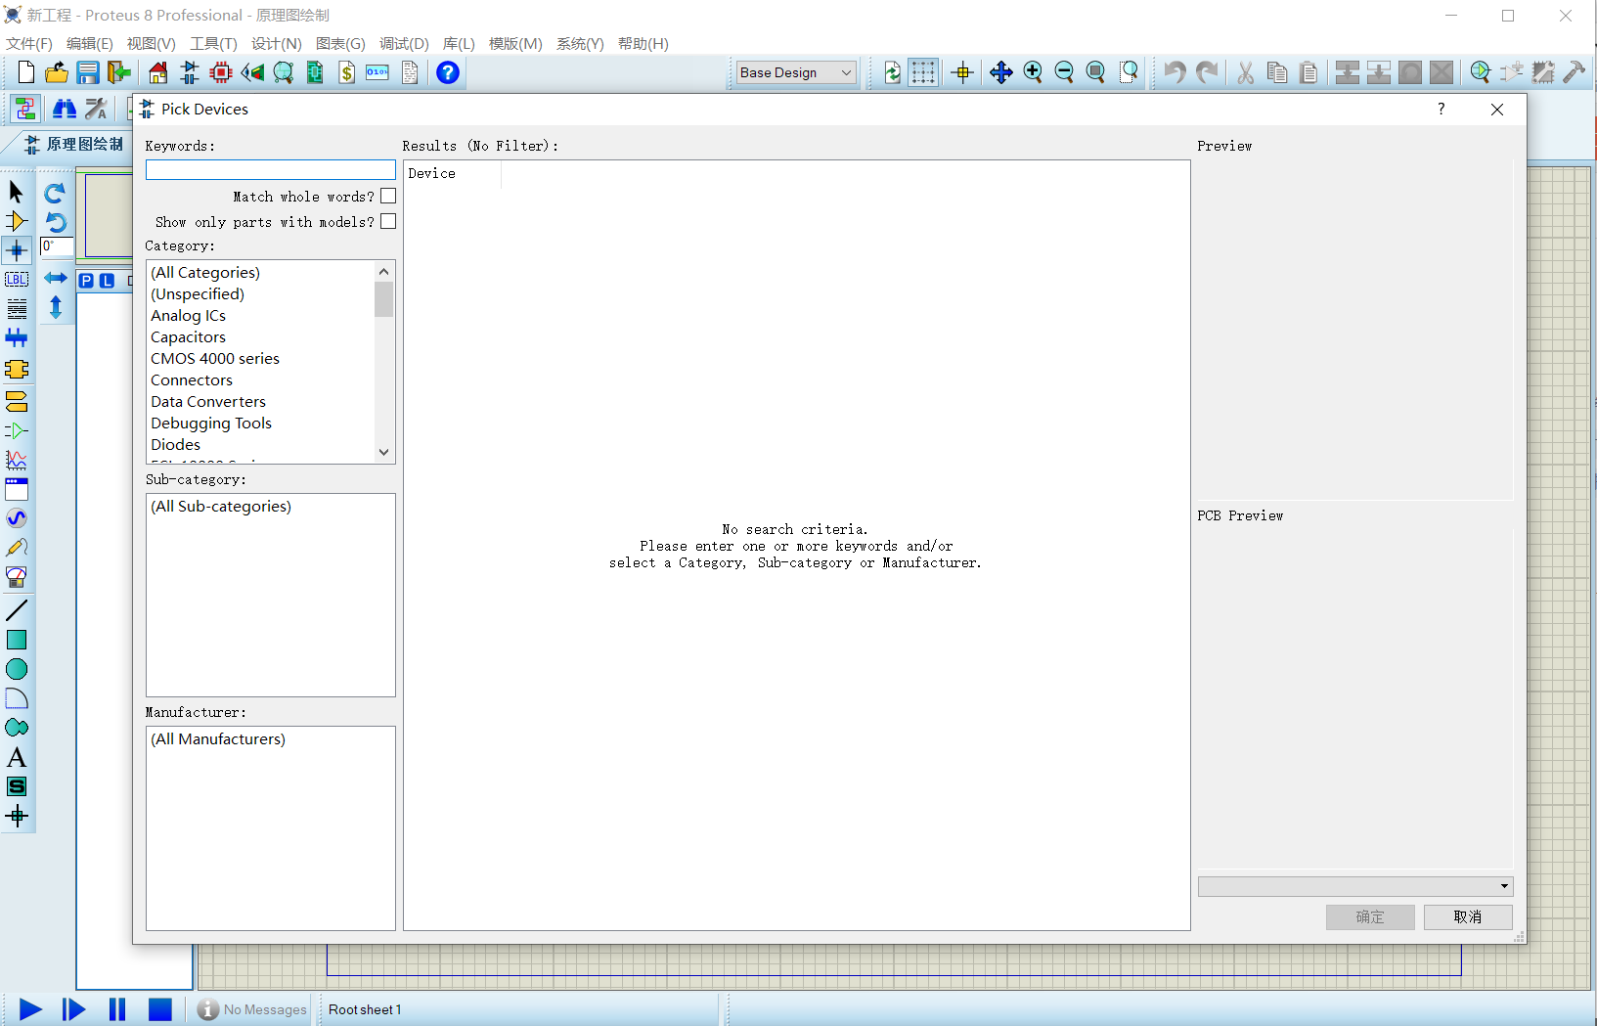The width and height of the screenshot is (1597, 1026).
Task: Close the Pick Devices dialog
Action: (x=1497, y=110)
